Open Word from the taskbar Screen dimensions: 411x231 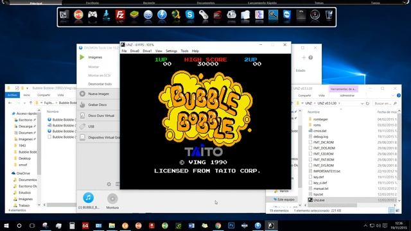click(x=191, y=225)
